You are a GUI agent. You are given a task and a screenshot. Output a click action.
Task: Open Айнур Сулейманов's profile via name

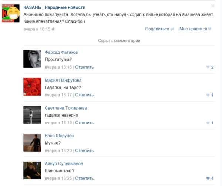[x=64, y=163]
